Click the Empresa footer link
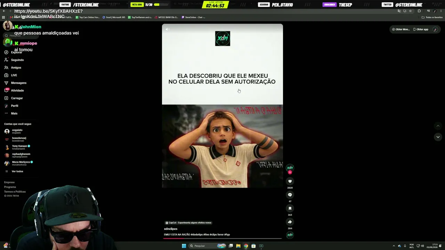Viewport: 445px width, 250px height. 9,182
